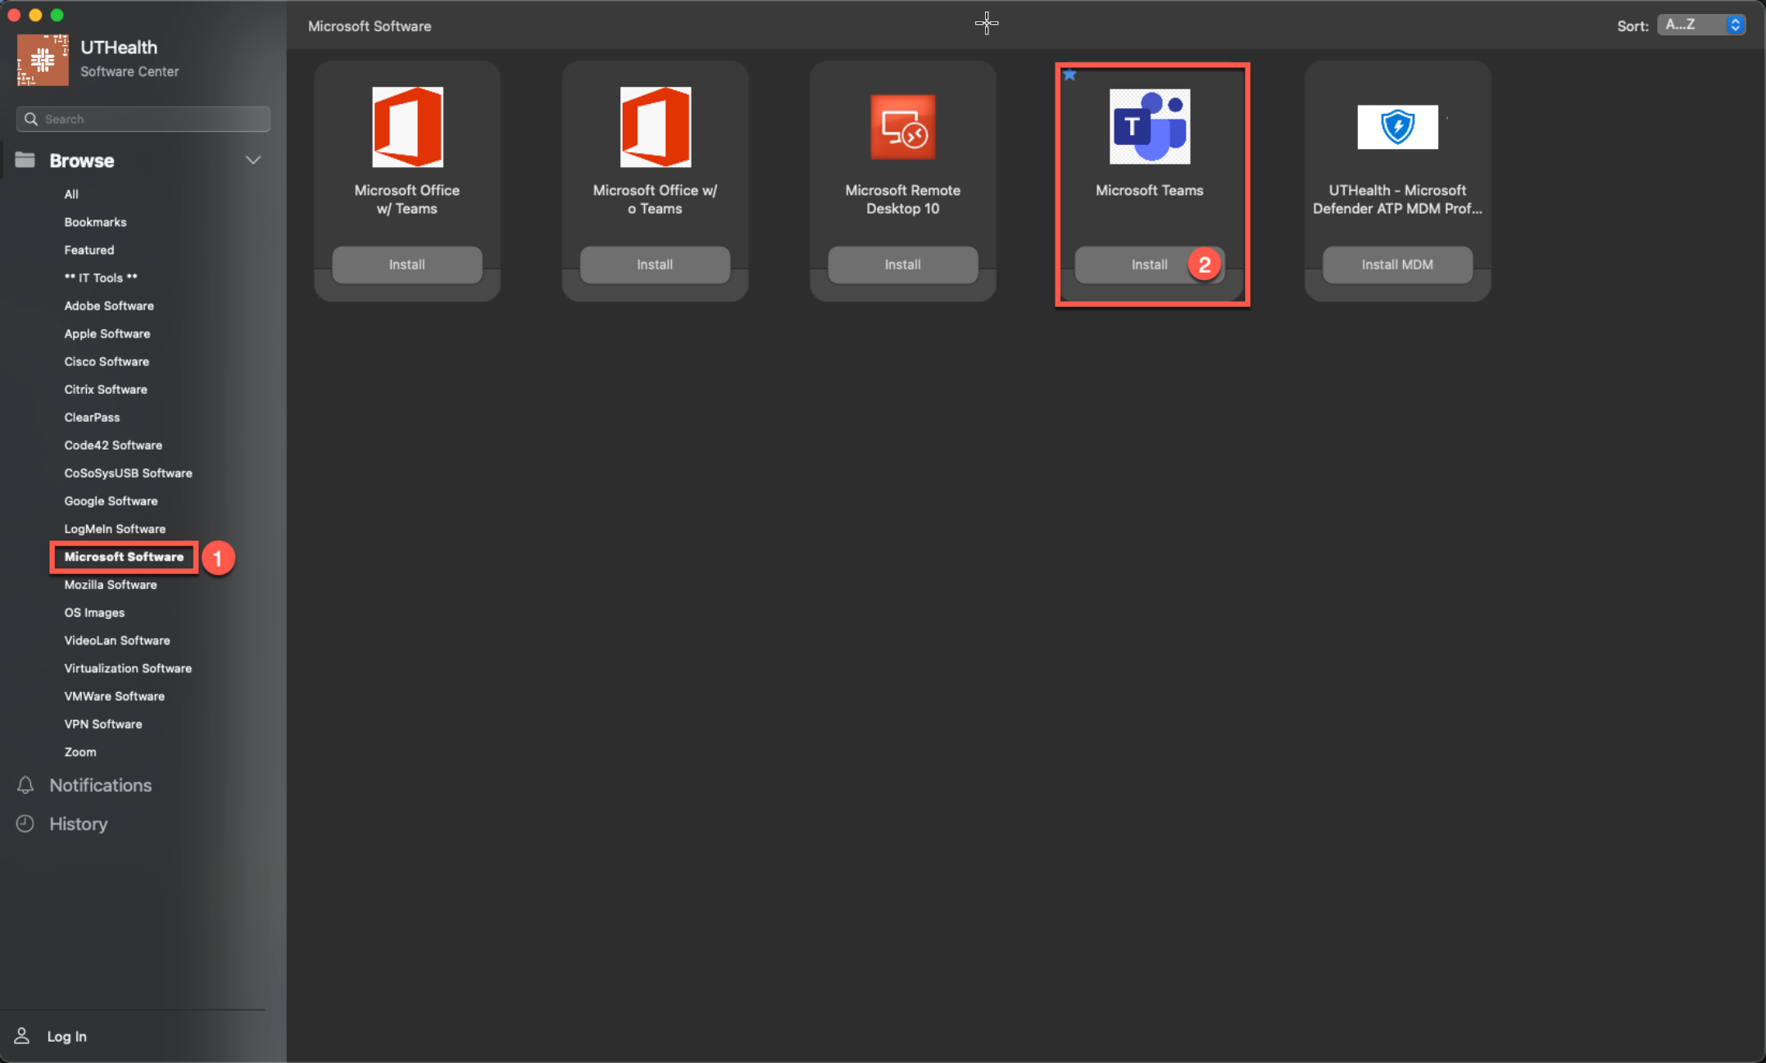Click the Microsoft Defender ATP shield icon

coord(1396,127)
